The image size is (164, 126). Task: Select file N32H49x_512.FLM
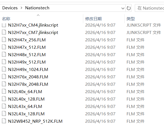(x=27, y=62)
